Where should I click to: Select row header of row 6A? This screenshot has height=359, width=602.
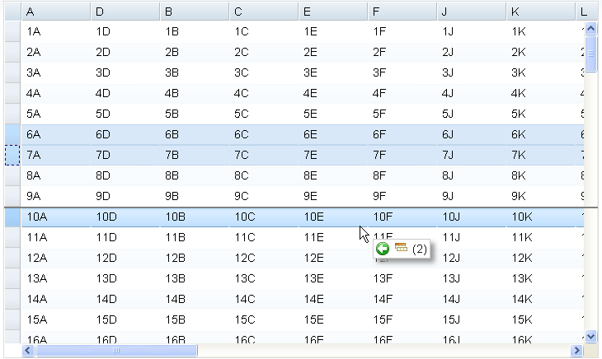click(x=12, y=134)
